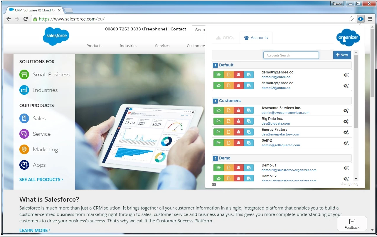Viewport: 377px width, 237px height.
Task: Go back to previous page
Action: coord(9,19)
